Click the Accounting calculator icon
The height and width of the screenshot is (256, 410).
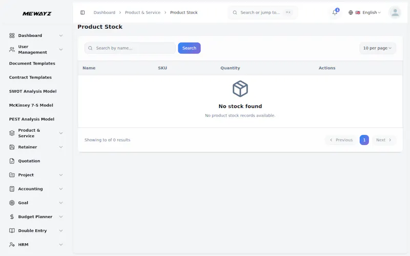12,189
